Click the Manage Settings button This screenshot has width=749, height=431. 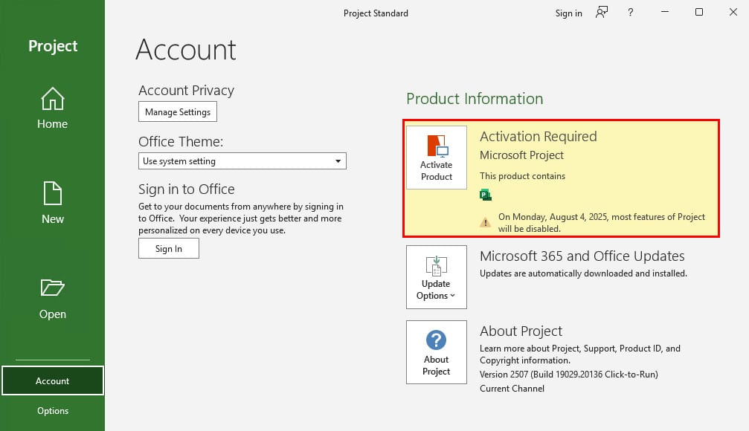point(178,111)
